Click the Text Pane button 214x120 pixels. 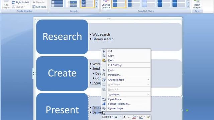click(39, 7)
